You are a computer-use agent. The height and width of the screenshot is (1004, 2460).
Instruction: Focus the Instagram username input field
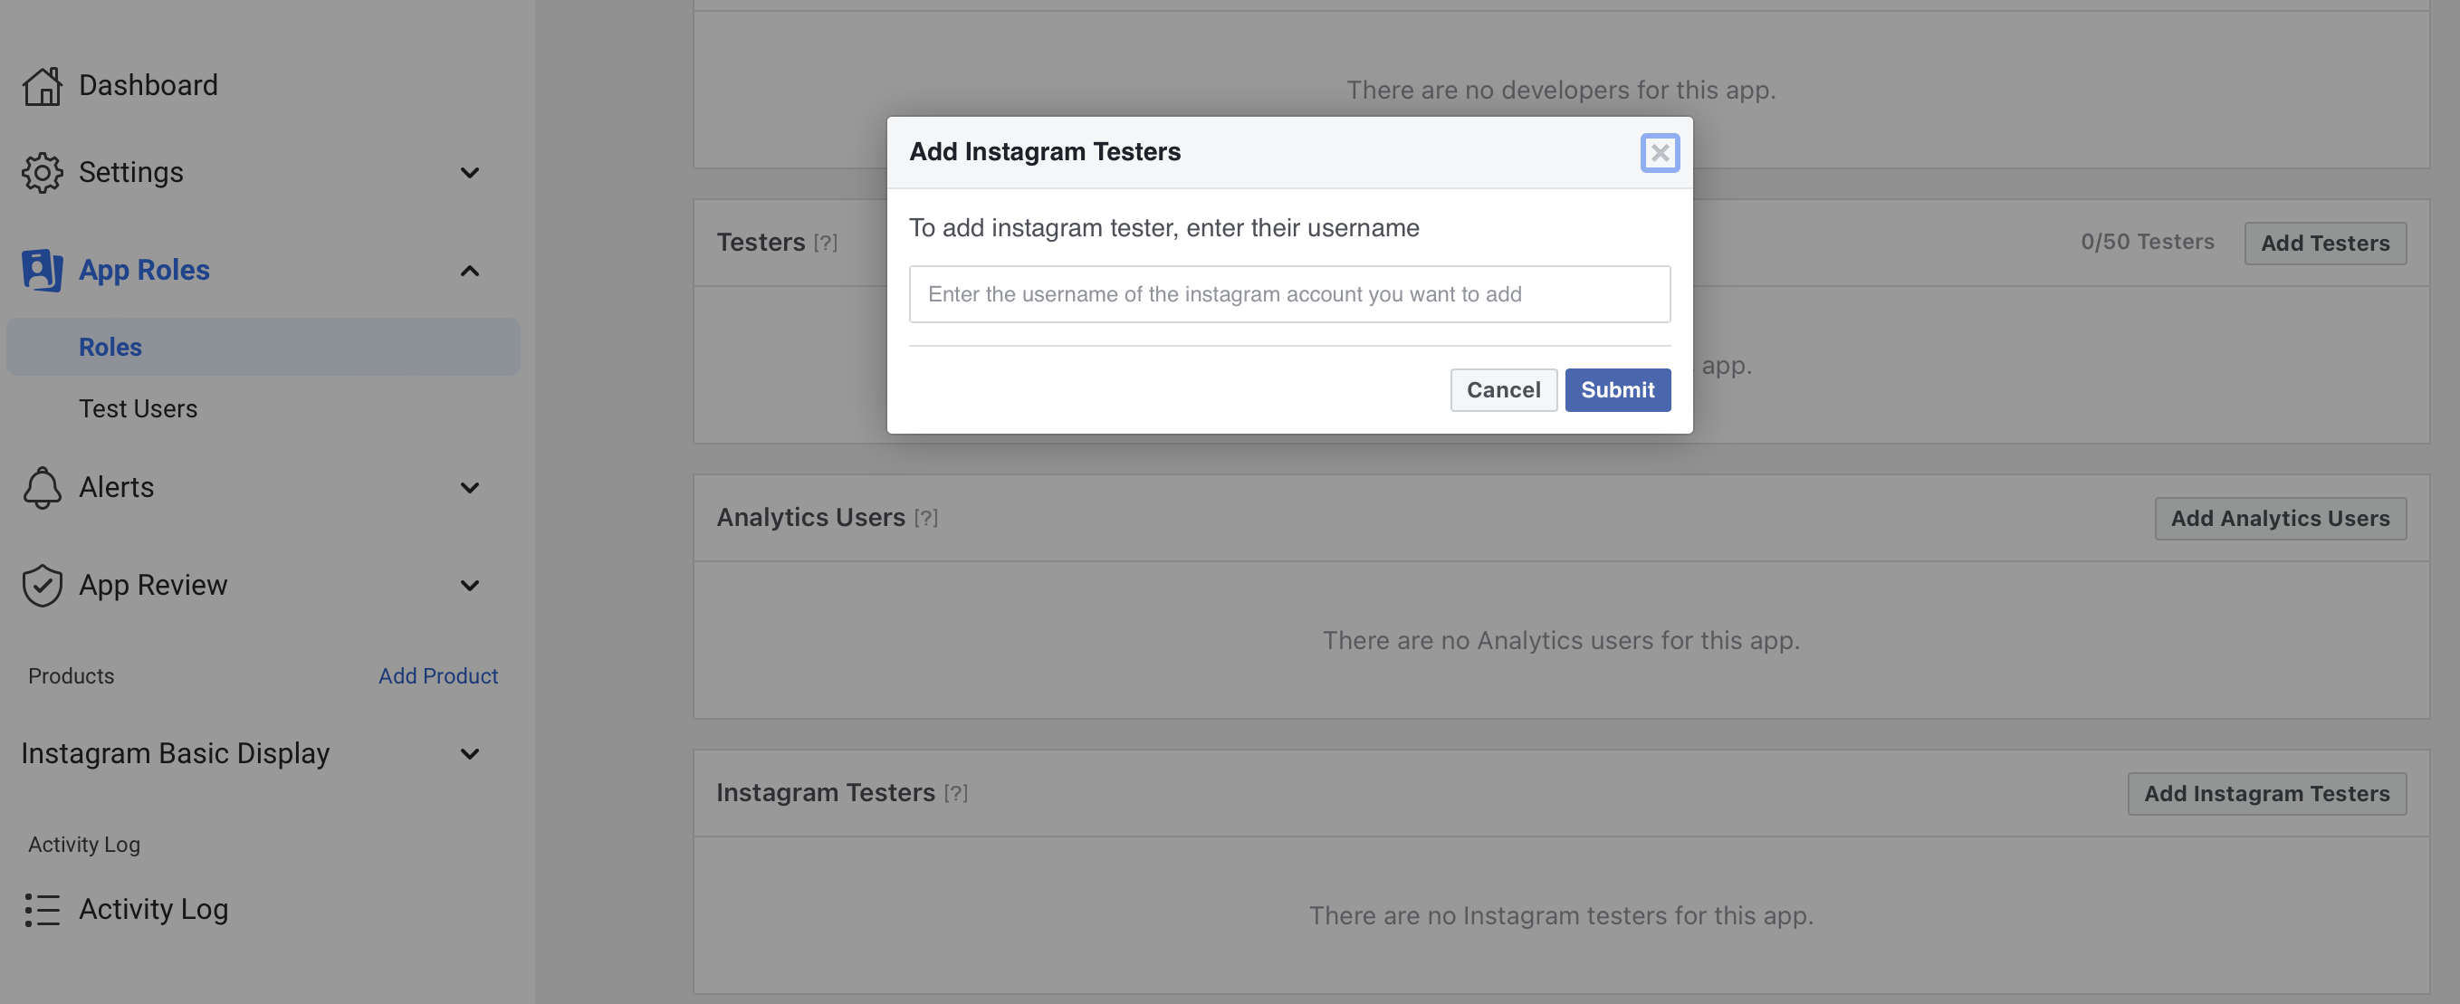pyautogui.click(x=1289, y=294)
